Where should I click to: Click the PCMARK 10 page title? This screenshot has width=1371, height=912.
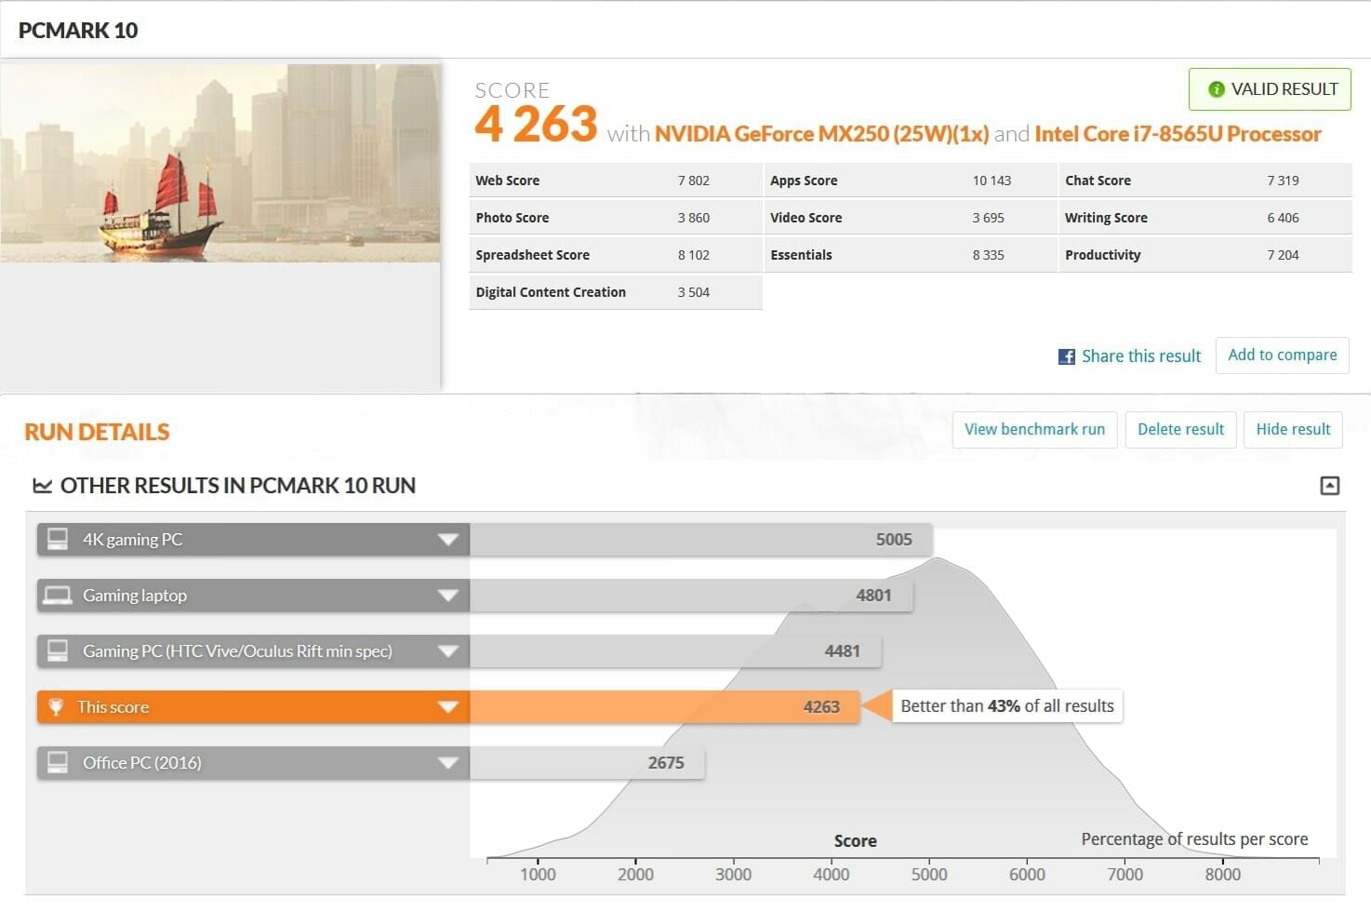pos(78,31)
